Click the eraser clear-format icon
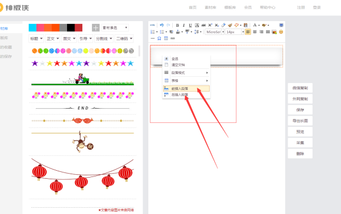The height and width of the screenshot is (214, 341). click(223, 25)
